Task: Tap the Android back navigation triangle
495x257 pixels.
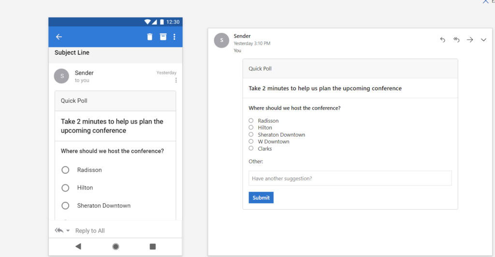Action: (78, 246)
